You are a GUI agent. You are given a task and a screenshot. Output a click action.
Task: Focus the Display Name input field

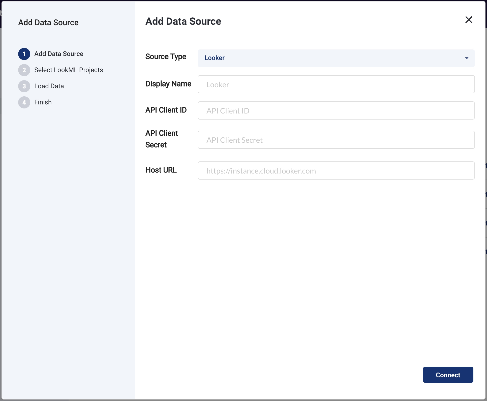click(x=336, y=84)
